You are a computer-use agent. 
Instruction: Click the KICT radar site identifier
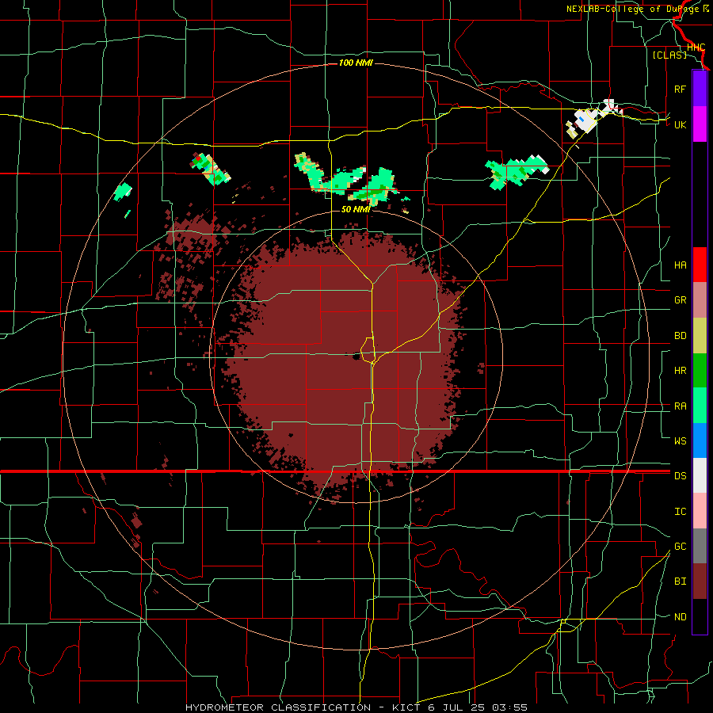point(407,707)
